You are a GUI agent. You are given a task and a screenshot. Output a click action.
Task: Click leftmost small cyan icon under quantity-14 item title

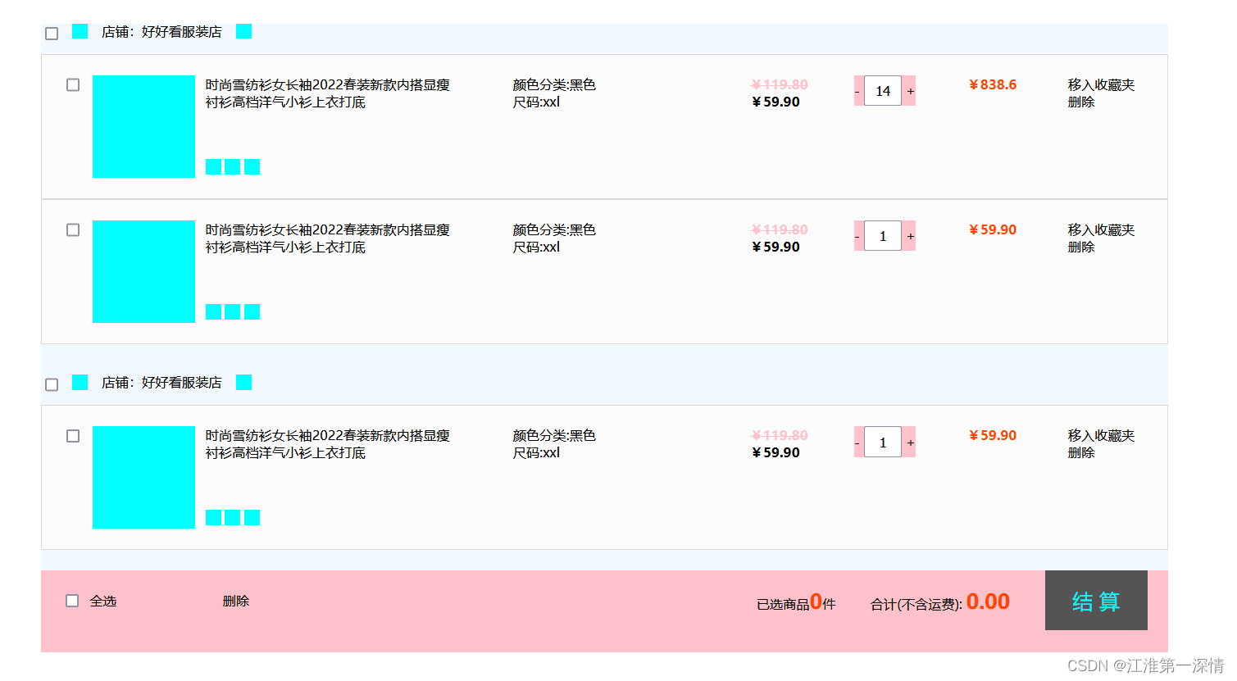pyautogui.click(x=213, y=166)
